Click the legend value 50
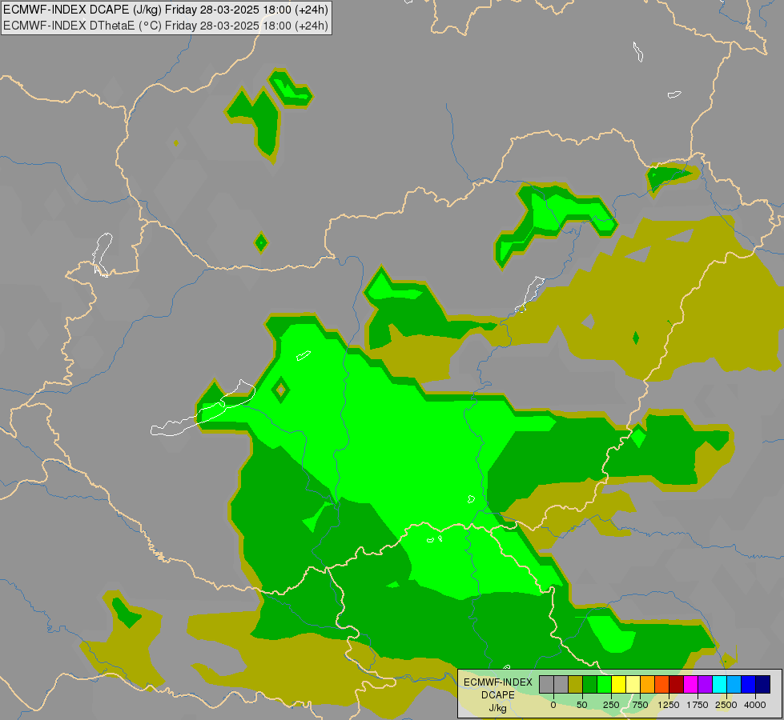 [582, 705]
